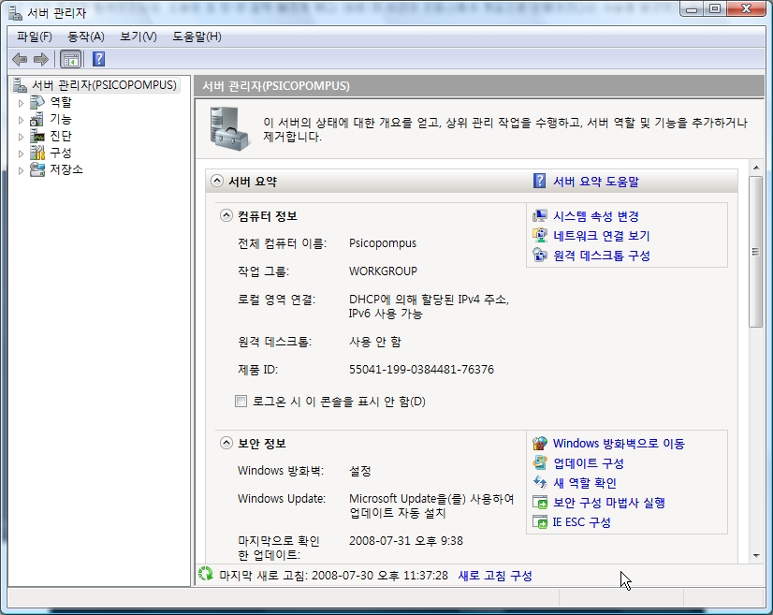Expand the 역할 tree node arrow
The height and width of the screenshot is (615, 773).
click(x=21, y=103)
